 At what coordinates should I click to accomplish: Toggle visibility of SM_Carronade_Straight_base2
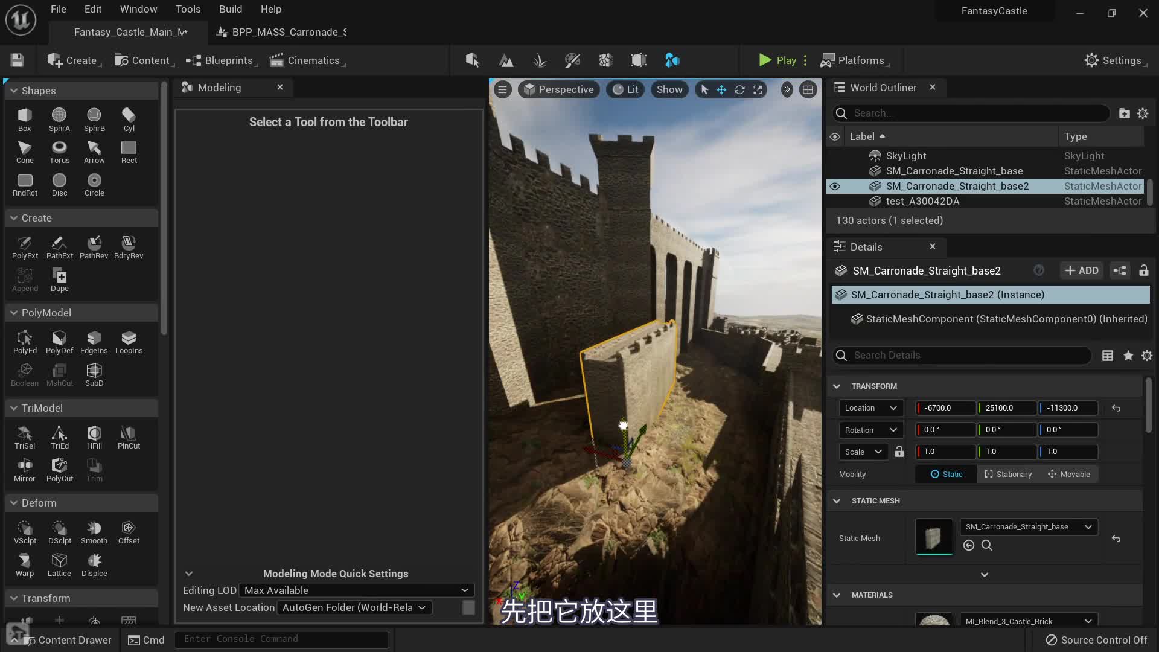(835, 186)
